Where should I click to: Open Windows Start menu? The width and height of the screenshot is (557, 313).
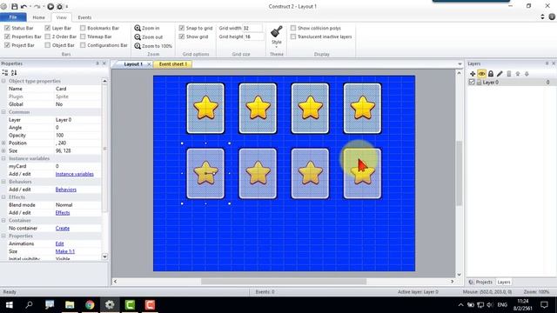coord(10,305)
